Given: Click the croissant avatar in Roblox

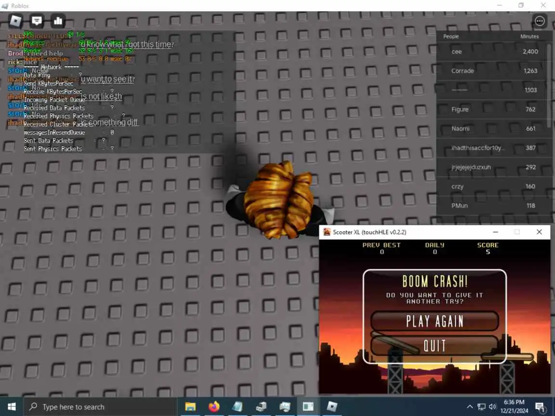Looking at the screenshot, I should [279, 200].
